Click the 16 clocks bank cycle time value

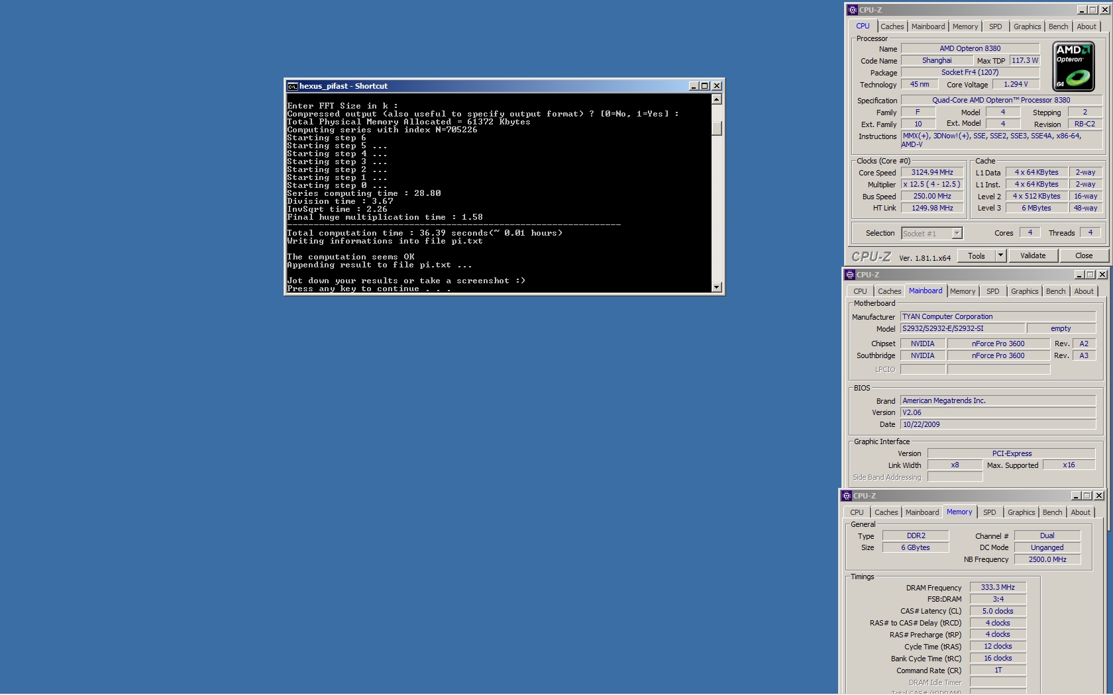998,658
